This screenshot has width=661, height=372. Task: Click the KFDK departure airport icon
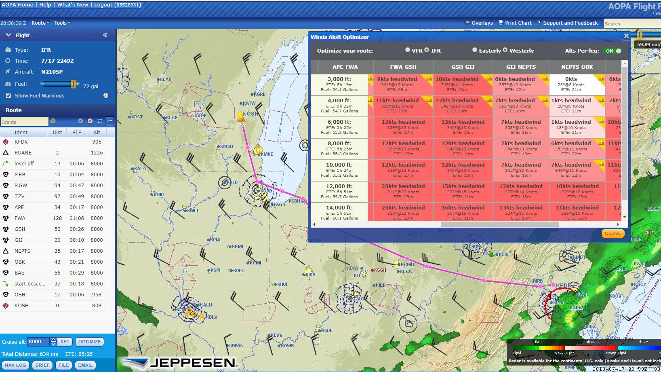[x=6, y=142]
